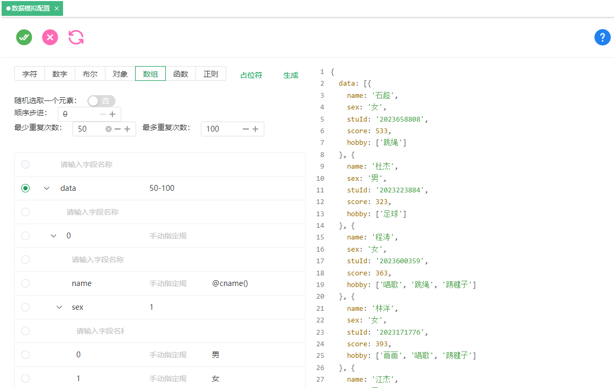The image size is (614, 388).
Task: Click the 男 value cell
Action: [x=216, y=355]
